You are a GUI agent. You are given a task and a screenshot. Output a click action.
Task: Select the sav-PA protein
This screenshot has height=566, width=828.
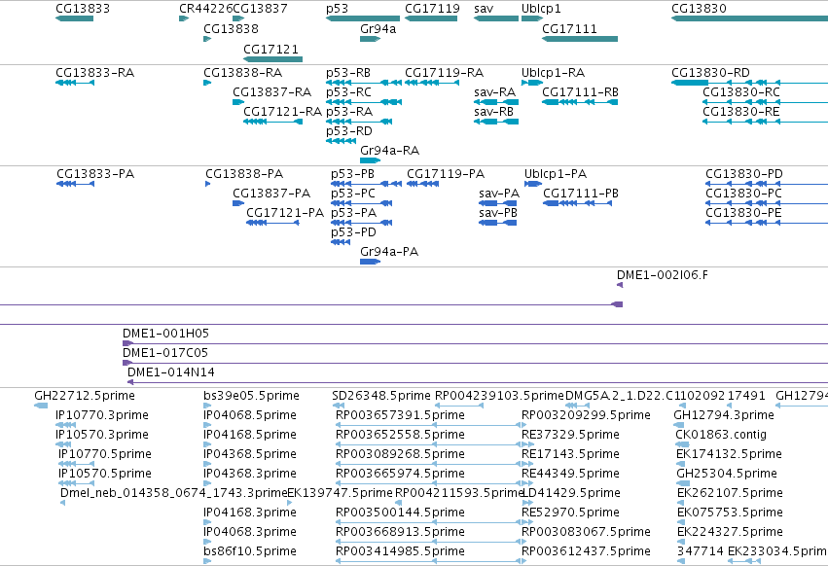click(497, 203)
